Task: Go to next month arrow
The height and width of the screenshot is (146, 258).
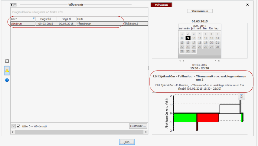Action: [x=216, y=61]
